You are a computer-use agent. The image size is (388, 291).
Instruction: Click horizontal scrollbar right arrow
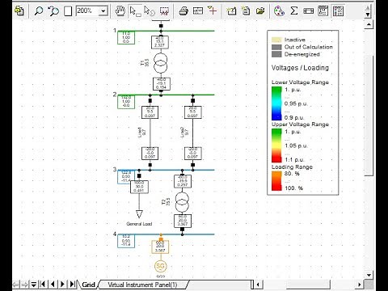[359, 285]
